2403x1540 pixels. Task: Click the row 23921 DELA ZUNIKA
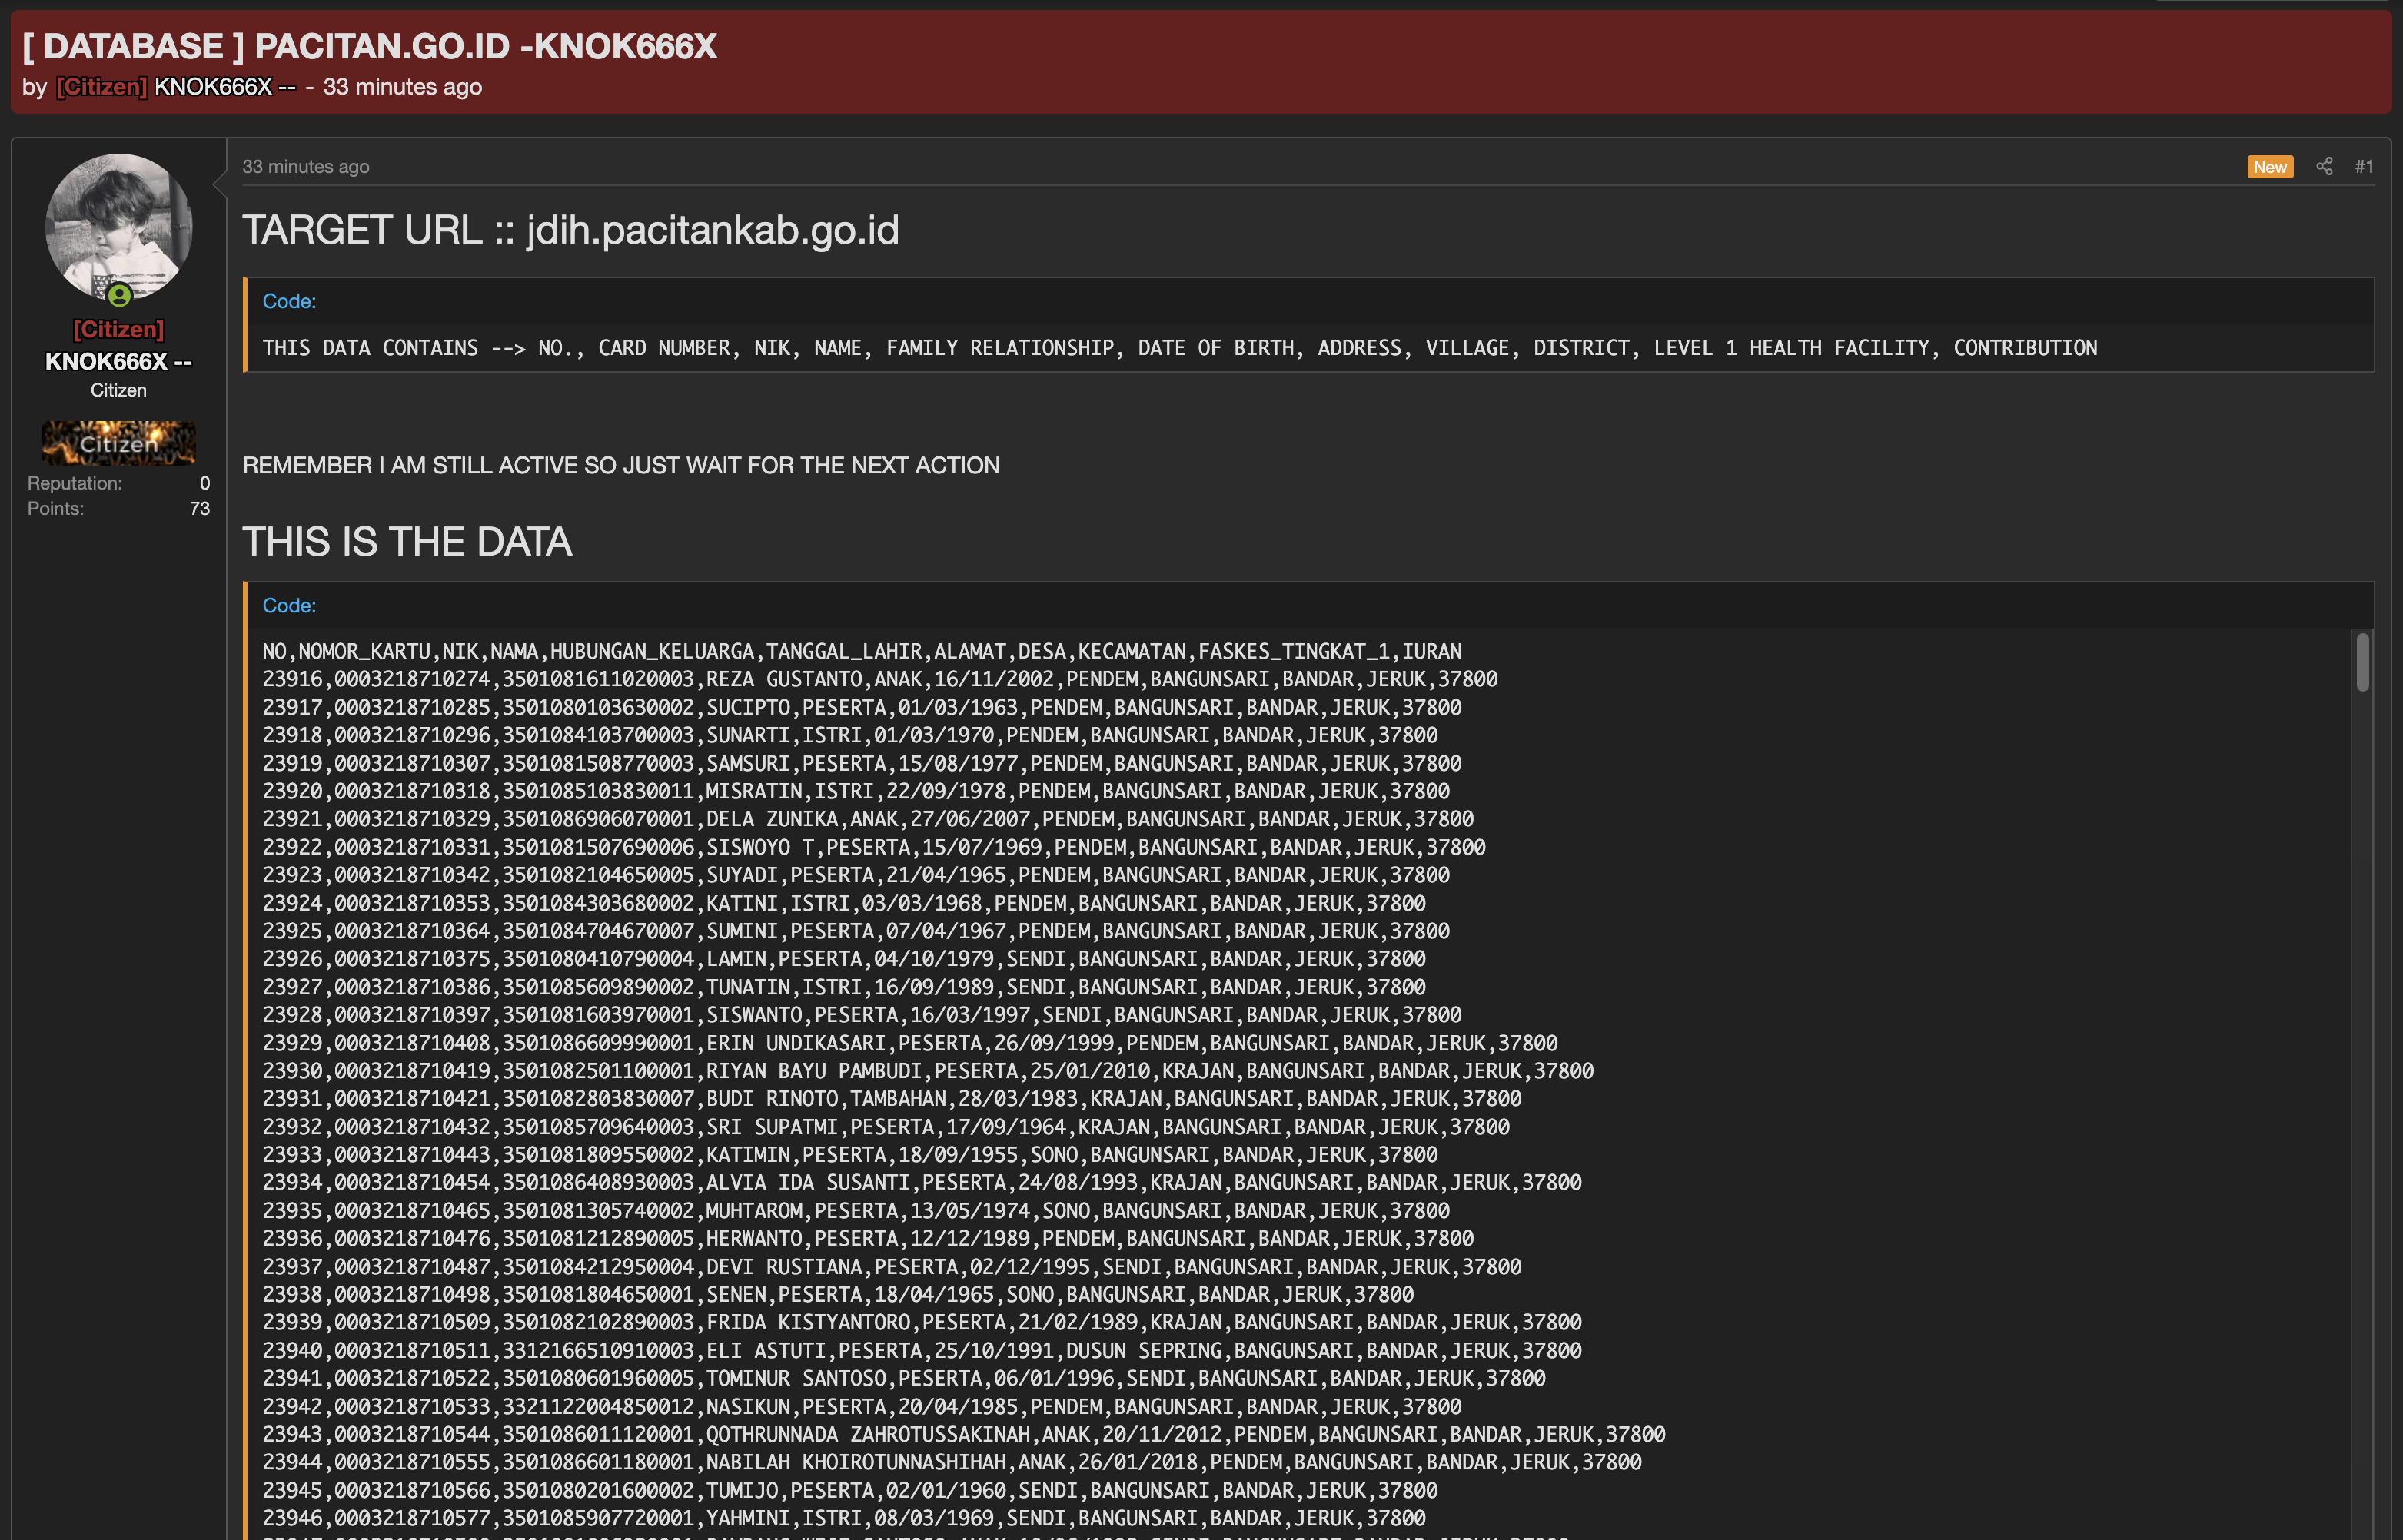(867, 819)
